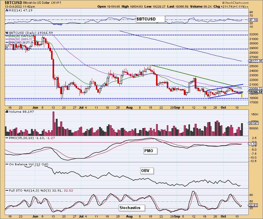Click the Volume 88,197 panel label
The height and width of the screenshot is (219, 263).
[x=21, y=112]
